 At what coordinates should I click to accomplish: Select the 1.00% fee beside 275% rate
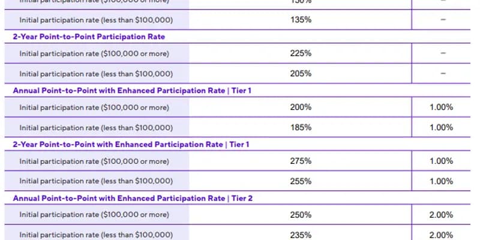tap(441, 161)
